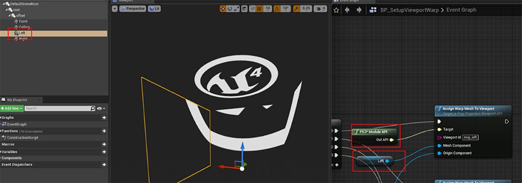Select the Left variable node
Viewport: 522px width, 183px height.
coord(374,161)
